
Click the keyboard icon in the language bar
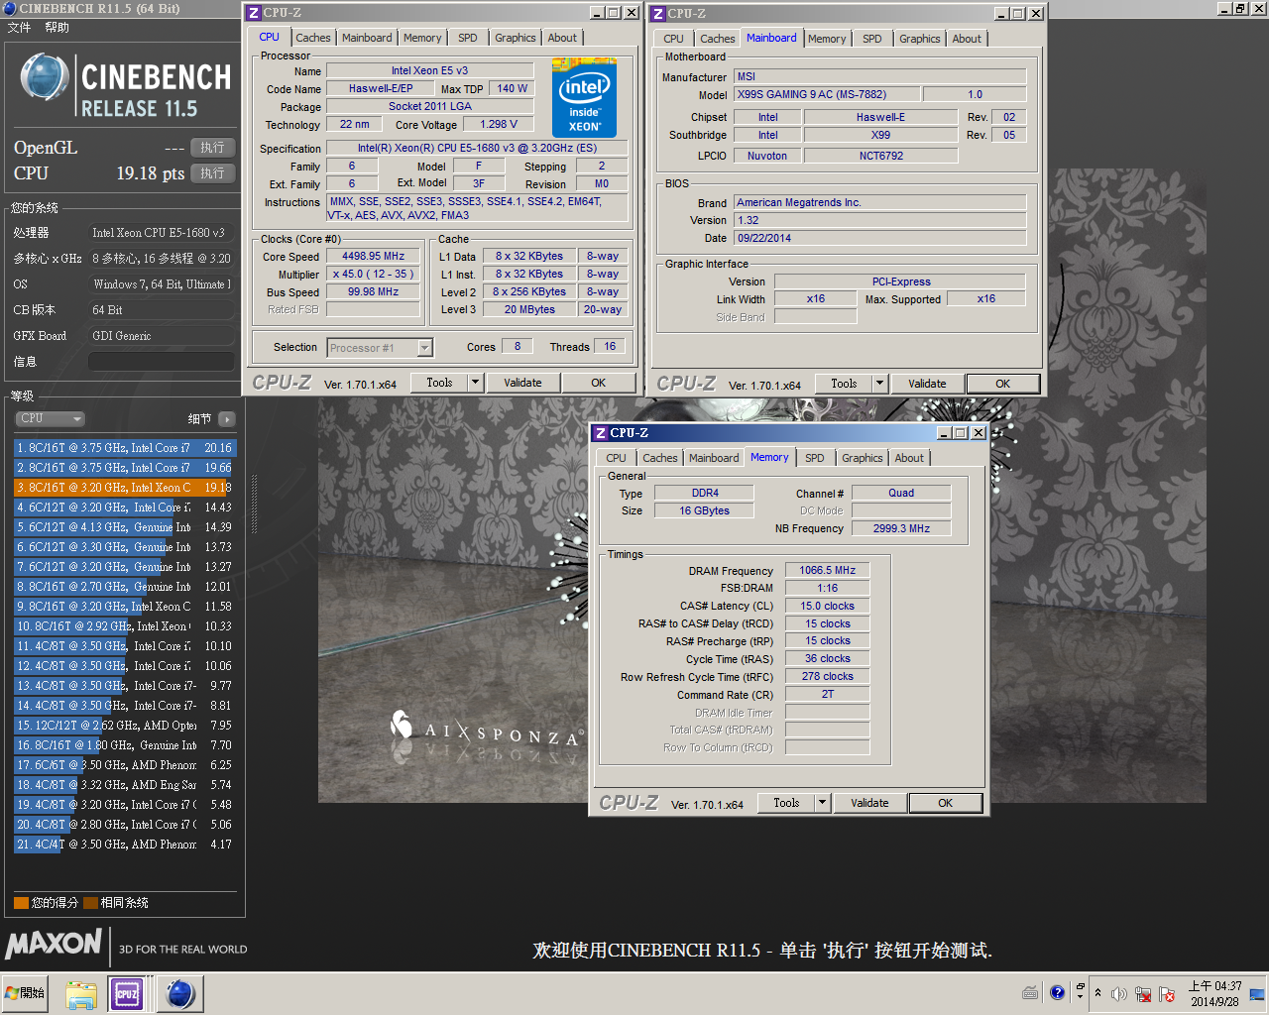1030,993
